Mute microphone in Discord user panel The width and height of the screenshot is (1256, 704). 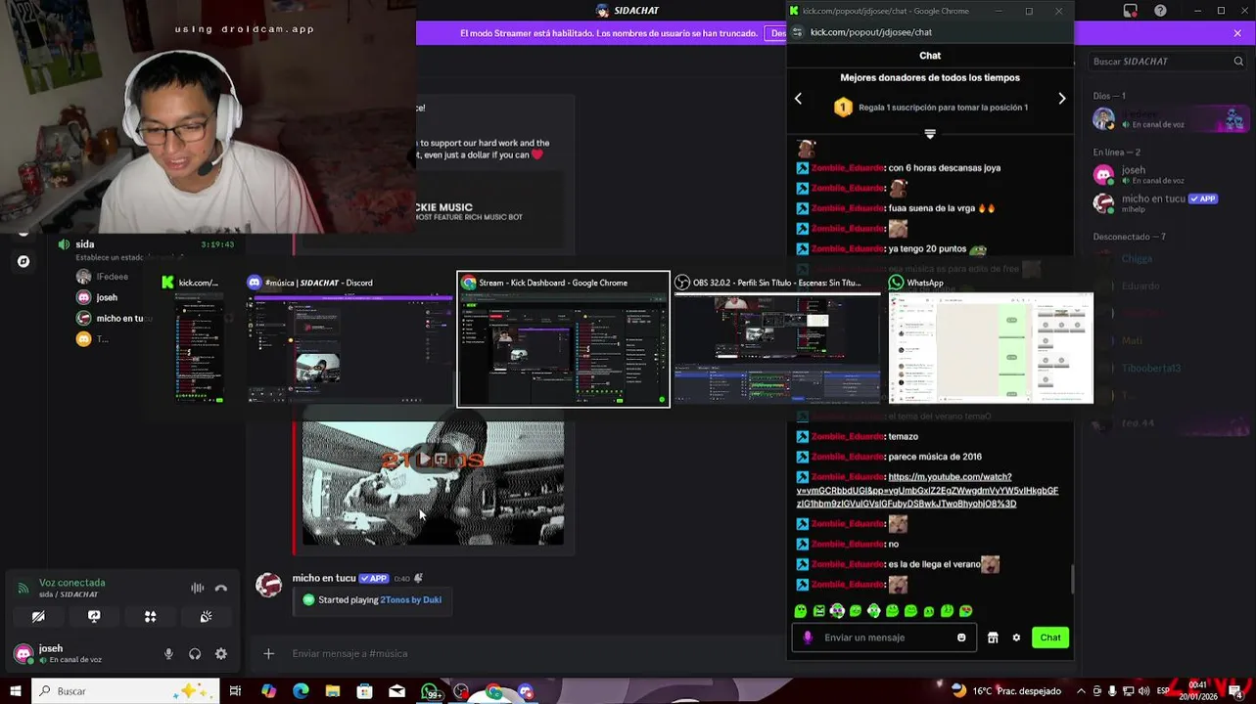(168, 654)
